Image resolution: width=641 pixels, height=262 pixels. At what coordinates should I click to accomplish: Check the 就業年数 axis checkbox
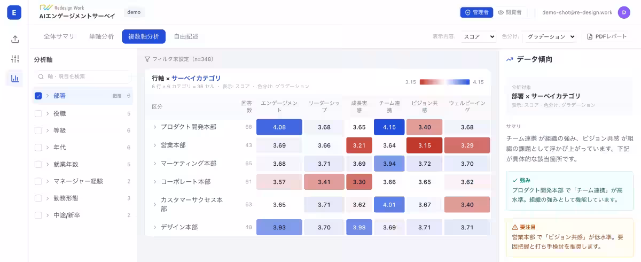pyautogui.click(x=38, y=164)
